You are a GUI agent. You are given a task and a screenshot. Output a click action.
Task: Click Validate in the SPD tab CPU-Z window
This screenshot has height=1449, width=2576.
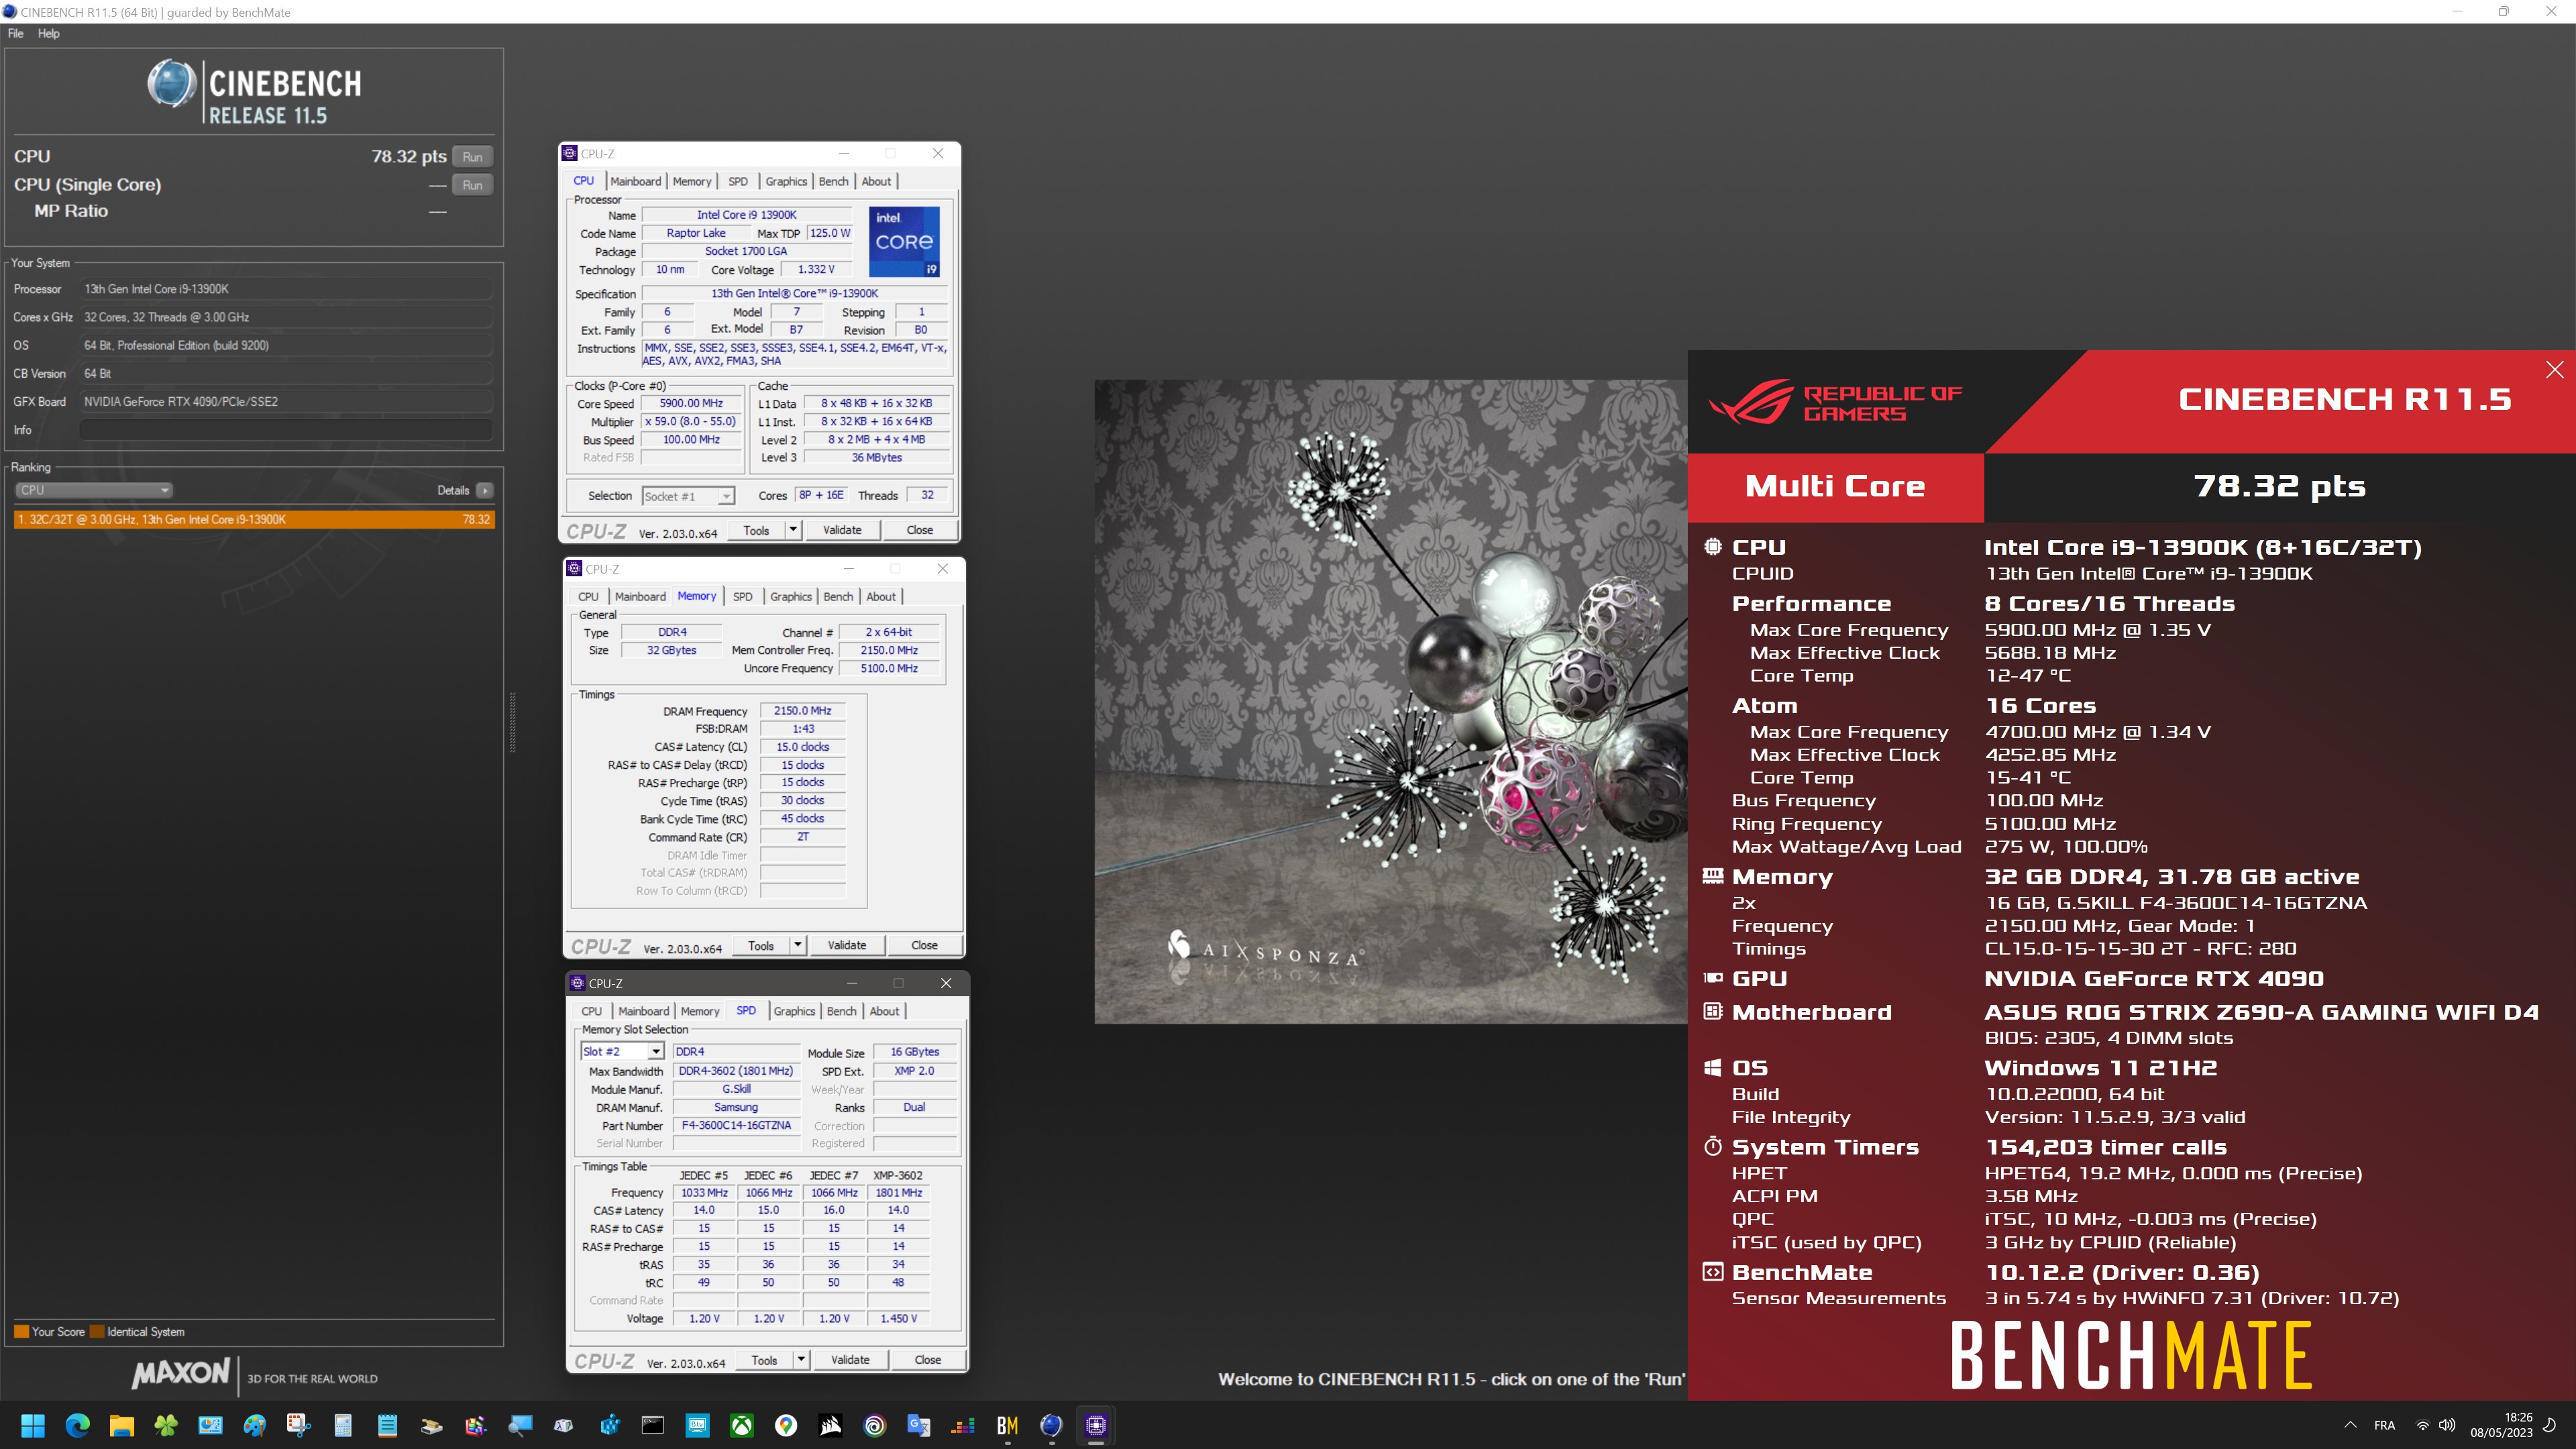click(850, 1360)
